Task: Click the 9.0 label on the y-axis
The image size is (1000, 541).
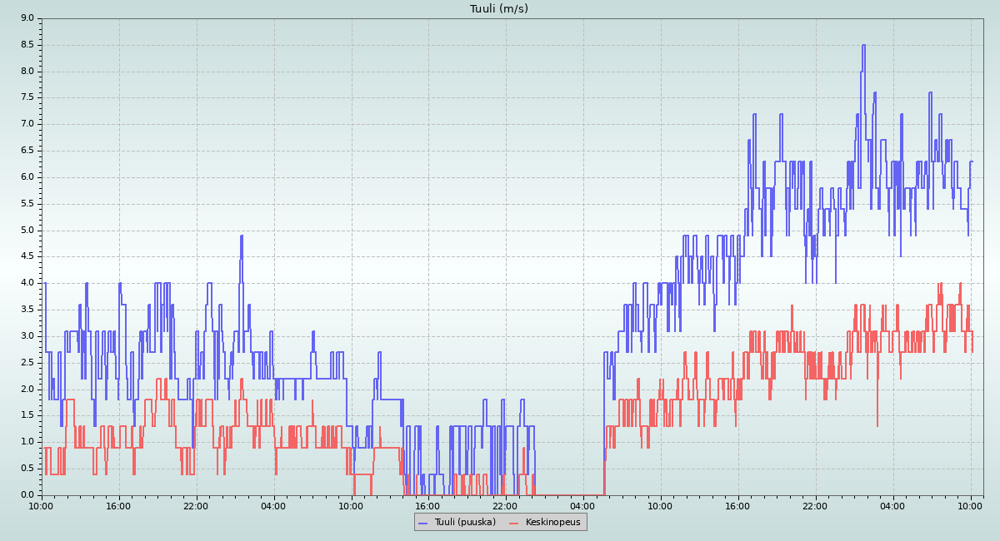Action: (x=27, y=18)
